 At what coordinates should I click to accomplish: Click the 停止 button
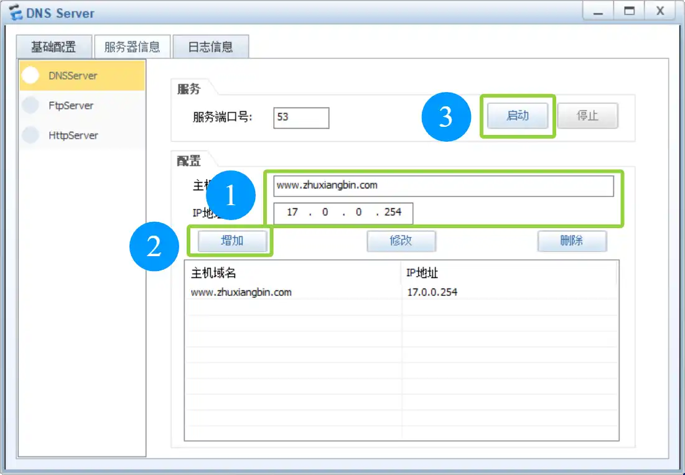point(587,116)
